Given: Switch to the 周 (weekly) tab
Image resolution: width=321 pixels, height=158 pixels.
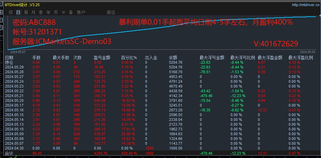Looking at the screenshot, I should pyautogui.click(x=26, y=12).
